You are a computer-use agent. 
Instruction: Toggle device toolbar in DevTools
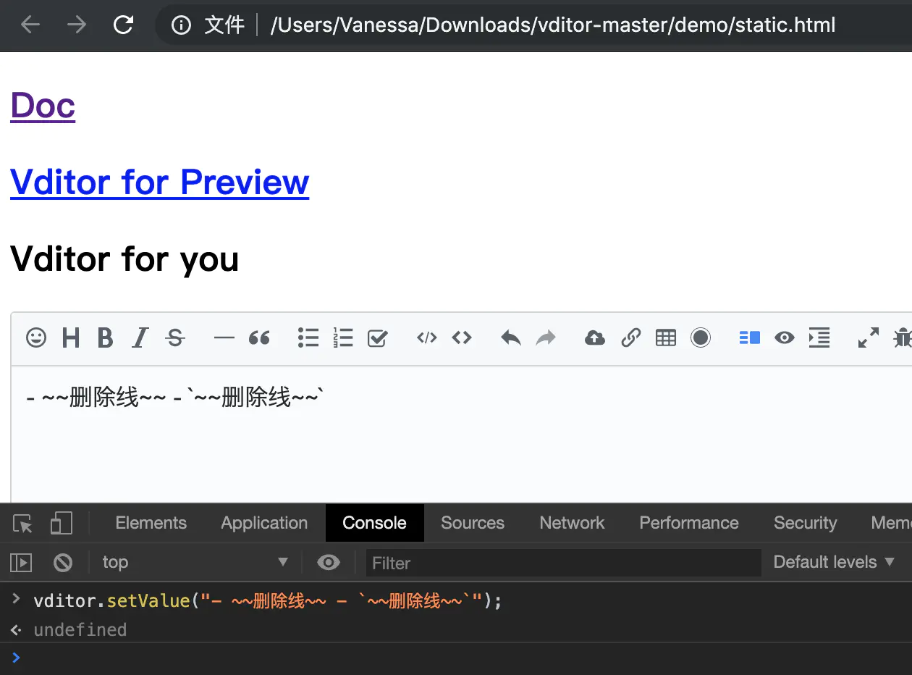(x=62, y=523)
